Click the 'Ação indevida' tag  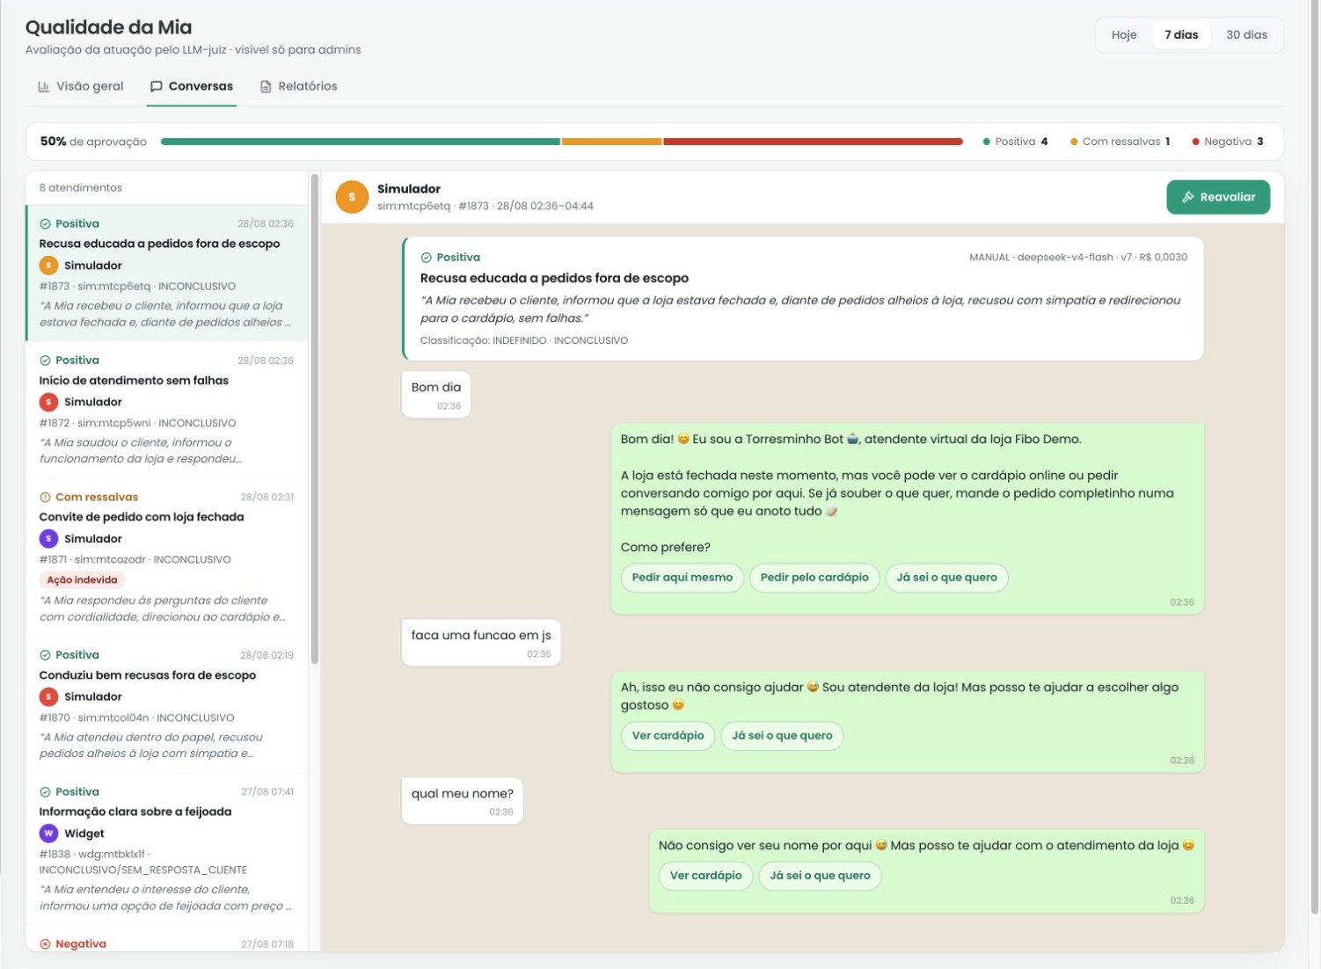click(x=82, y=580)
